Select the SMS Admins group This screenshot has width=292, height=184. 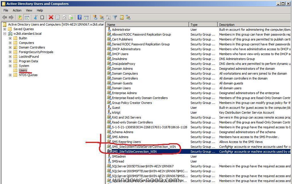(120, 137)
